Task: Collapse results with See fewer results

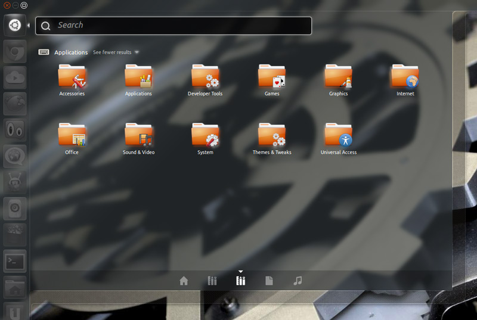Action: point(112,52)
